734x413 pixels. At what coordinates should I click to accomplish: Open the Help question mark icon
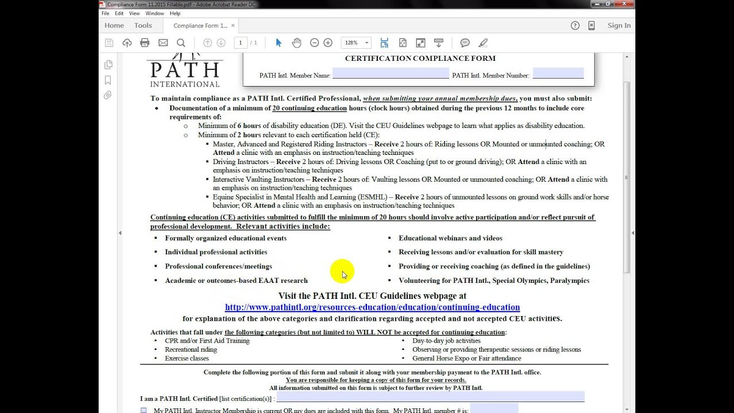[575, 25]
